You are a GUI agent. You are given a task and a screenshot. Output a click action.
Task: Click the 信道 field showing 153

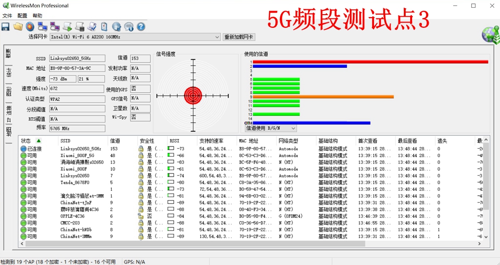pyautogui.click(x=140, y=59)
